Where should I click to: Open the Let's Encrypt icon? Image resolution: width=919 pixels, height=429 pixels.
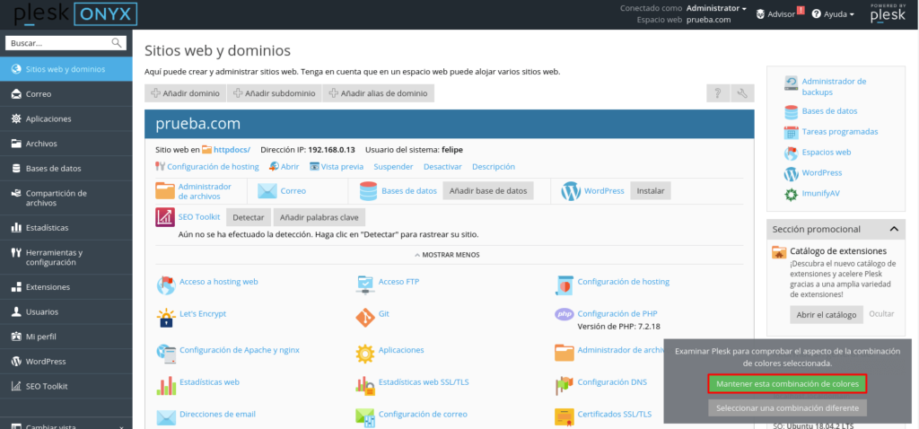coord(165,316)
